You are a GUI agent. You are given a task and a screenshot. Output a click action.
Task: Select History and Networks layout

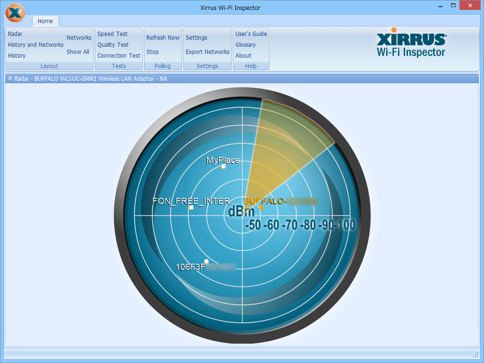click(x=36, y=45)
